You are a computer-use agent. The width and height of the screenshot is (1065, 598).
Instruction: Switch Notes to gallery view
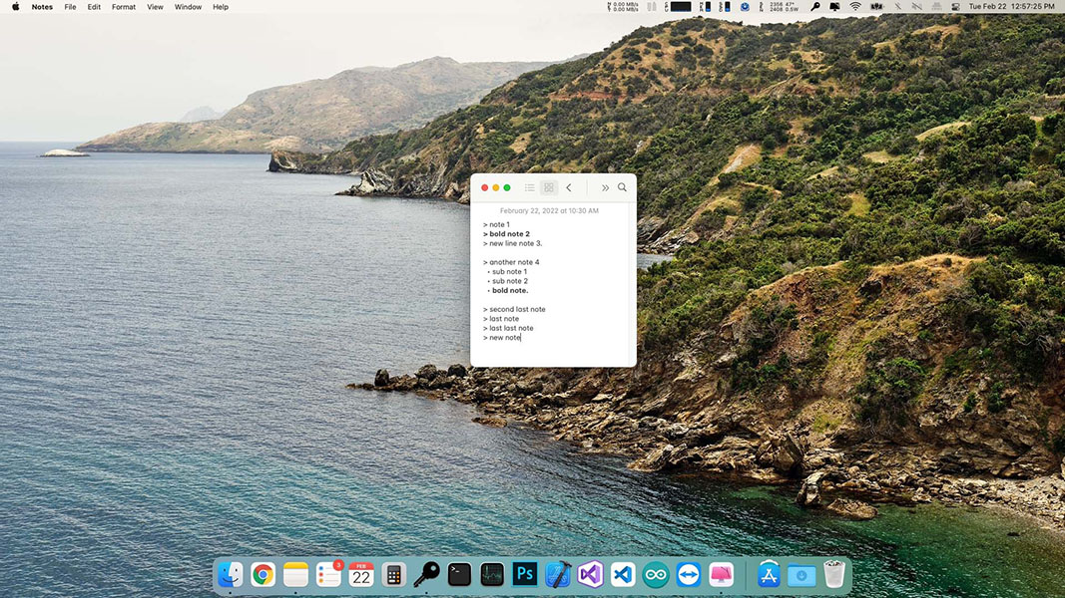pyautogui.click(x=548, y=187)
